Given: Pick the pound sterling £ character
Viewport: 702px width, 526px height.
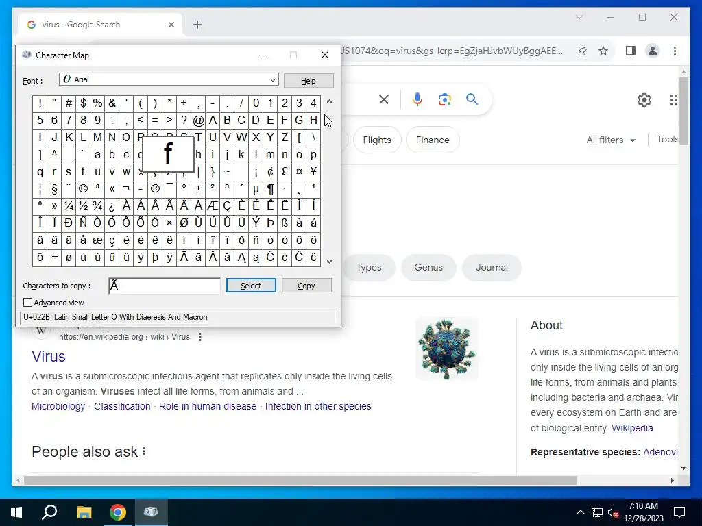Looking at the screenshot, I should coord(285,172).
